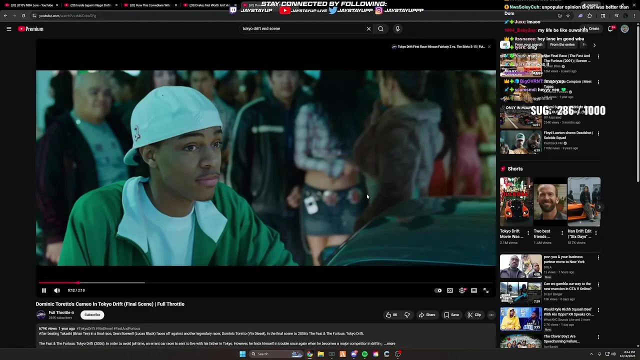Open options for Two best friends short
This screenshot has height=360, width=640.
[x=562, y=233]
